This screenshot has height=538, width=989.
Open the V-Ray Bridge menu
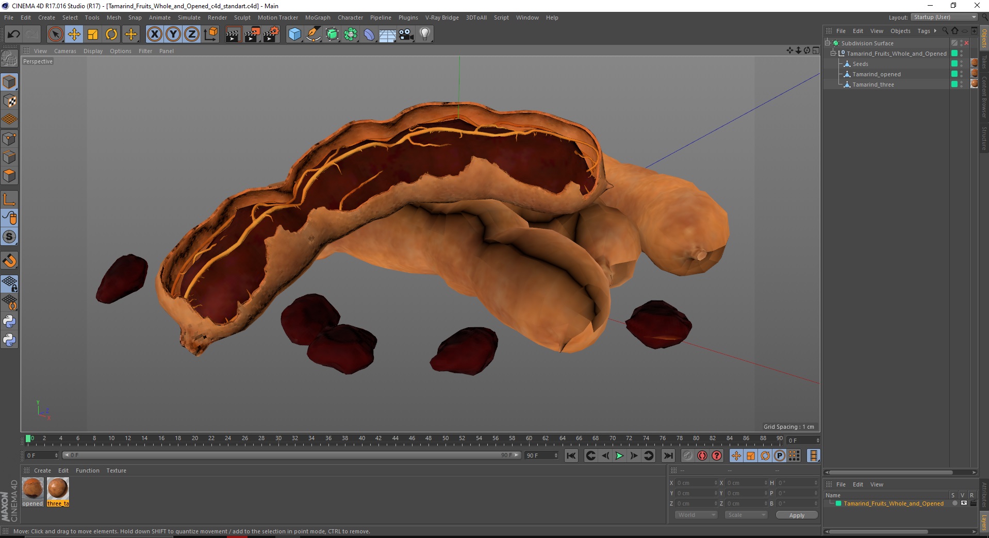442,18
